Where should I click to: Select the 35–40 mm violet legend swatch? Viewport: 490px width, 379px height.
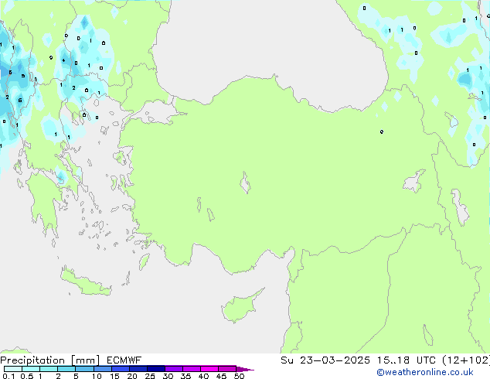tap(192, 369)
